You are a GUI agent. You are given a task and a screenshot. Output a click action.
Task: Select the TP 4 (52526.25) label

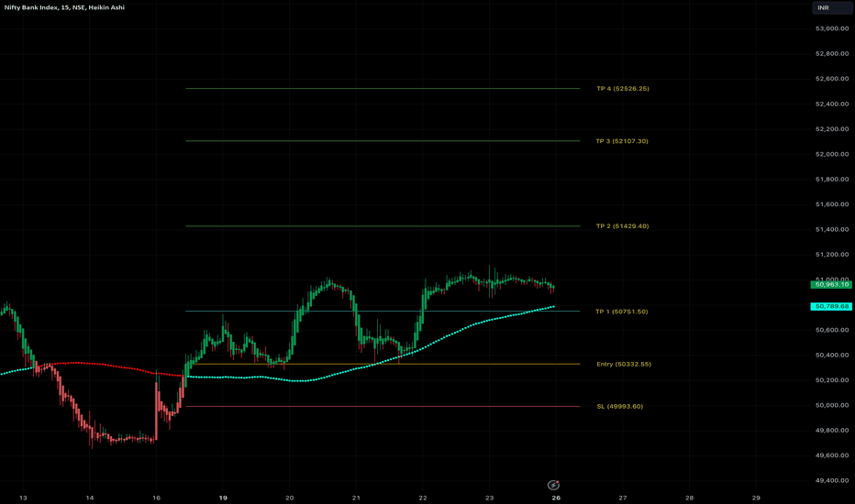[x=623, y=88]
